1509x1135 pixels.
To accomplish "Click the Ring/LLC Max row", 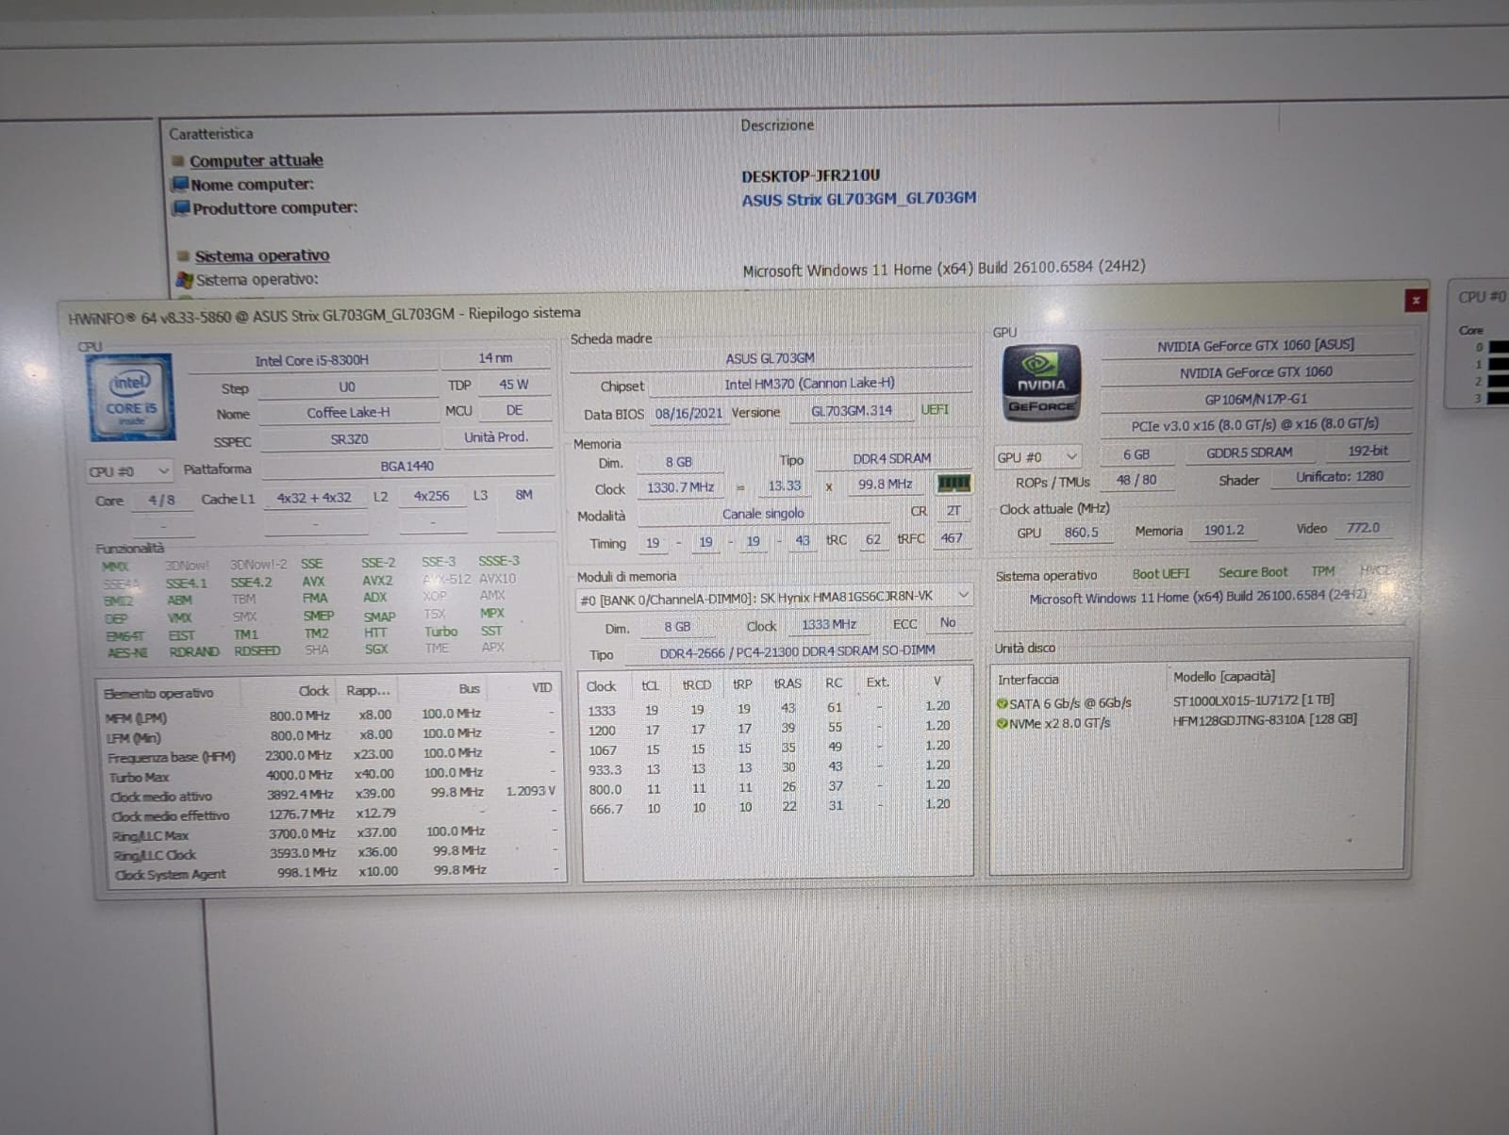I will point(333,833).
